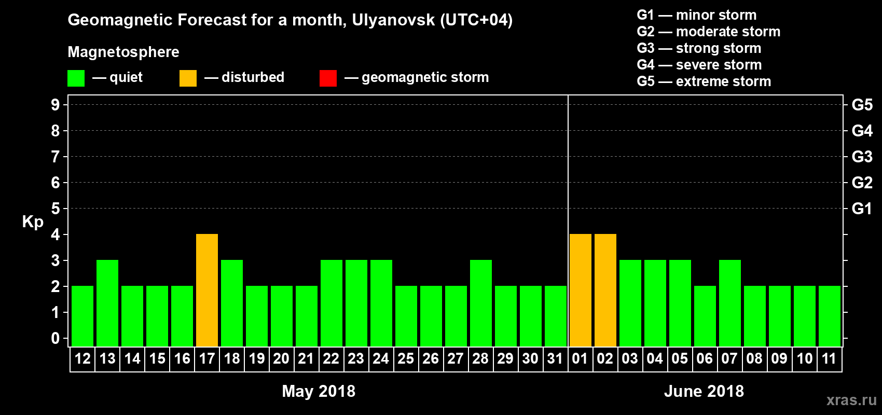Click the chart title Geomagnetic Forecast text

pyautogui.click(x=290, y=20)
